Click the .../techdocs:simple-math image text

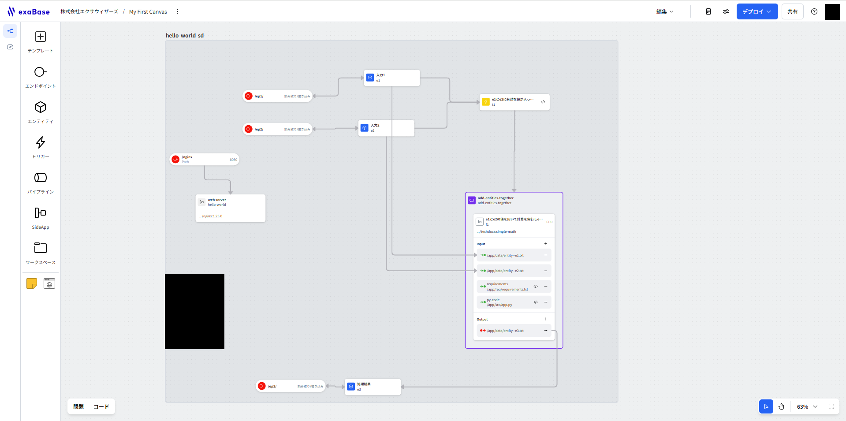[496, 231]
